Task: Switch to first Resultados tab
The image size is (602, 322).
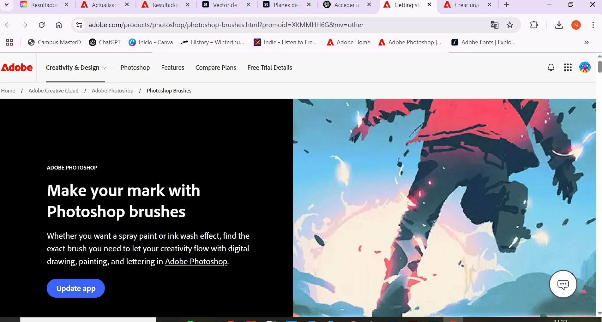Action: click(45, 5)
